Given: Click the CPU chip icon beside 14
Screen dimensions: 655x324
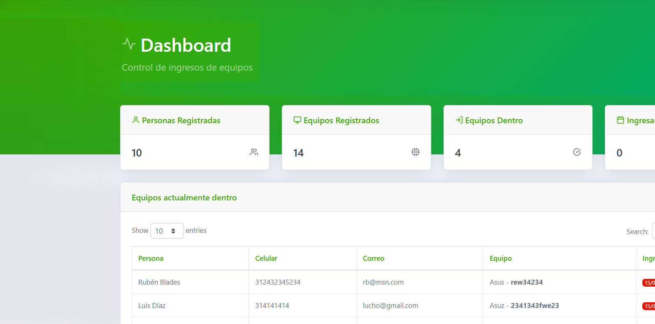Looking at the screenshot, I should (x=416, y=152).
